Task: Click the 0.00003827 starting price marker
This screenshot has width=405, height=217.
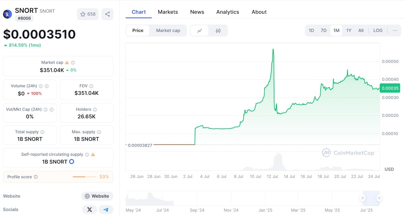Action: point(140,145)
